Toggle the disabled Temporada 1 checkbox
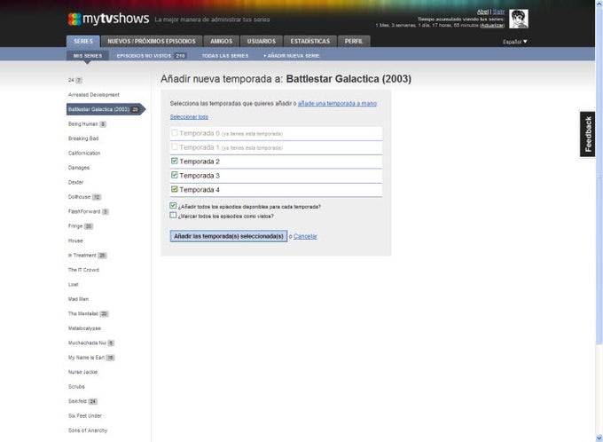 [x=174, y=146]
